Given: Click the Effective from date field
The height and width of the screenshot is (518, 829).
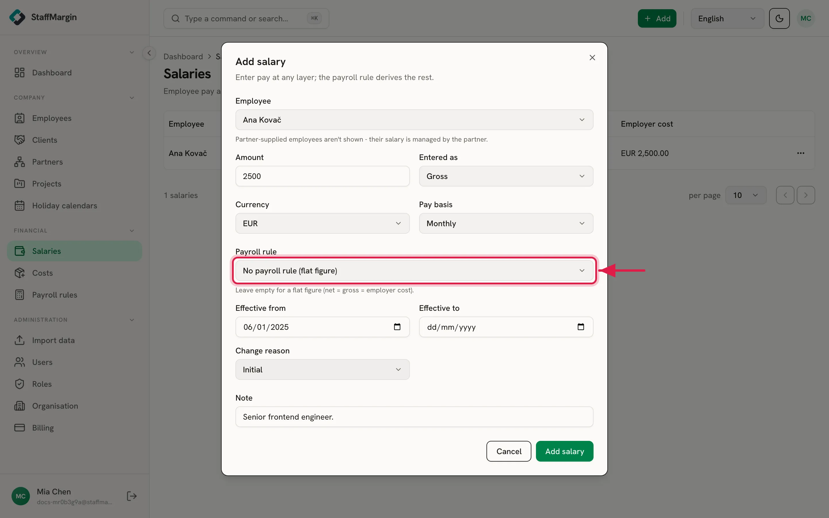Looking at the screenshot, I should click(x=322, y=327).
